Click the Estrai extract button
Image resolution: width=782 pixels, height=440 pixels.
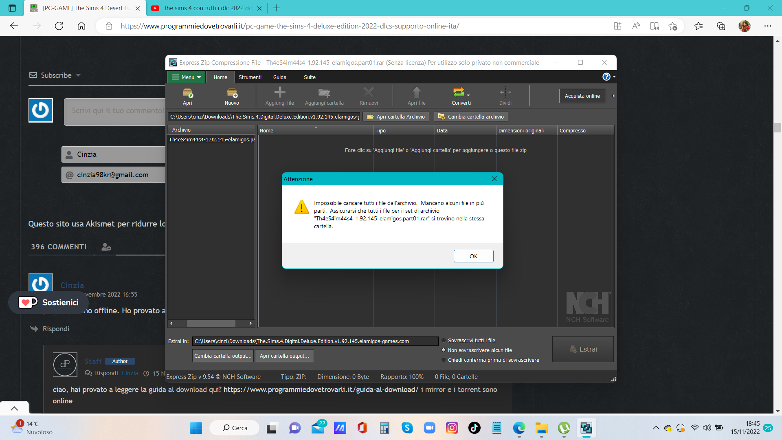tap(583, 349)
